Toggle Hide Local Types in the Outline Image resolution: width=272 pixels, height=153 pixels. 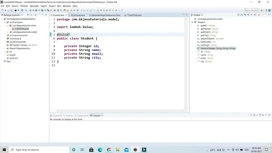click(255, 15)
